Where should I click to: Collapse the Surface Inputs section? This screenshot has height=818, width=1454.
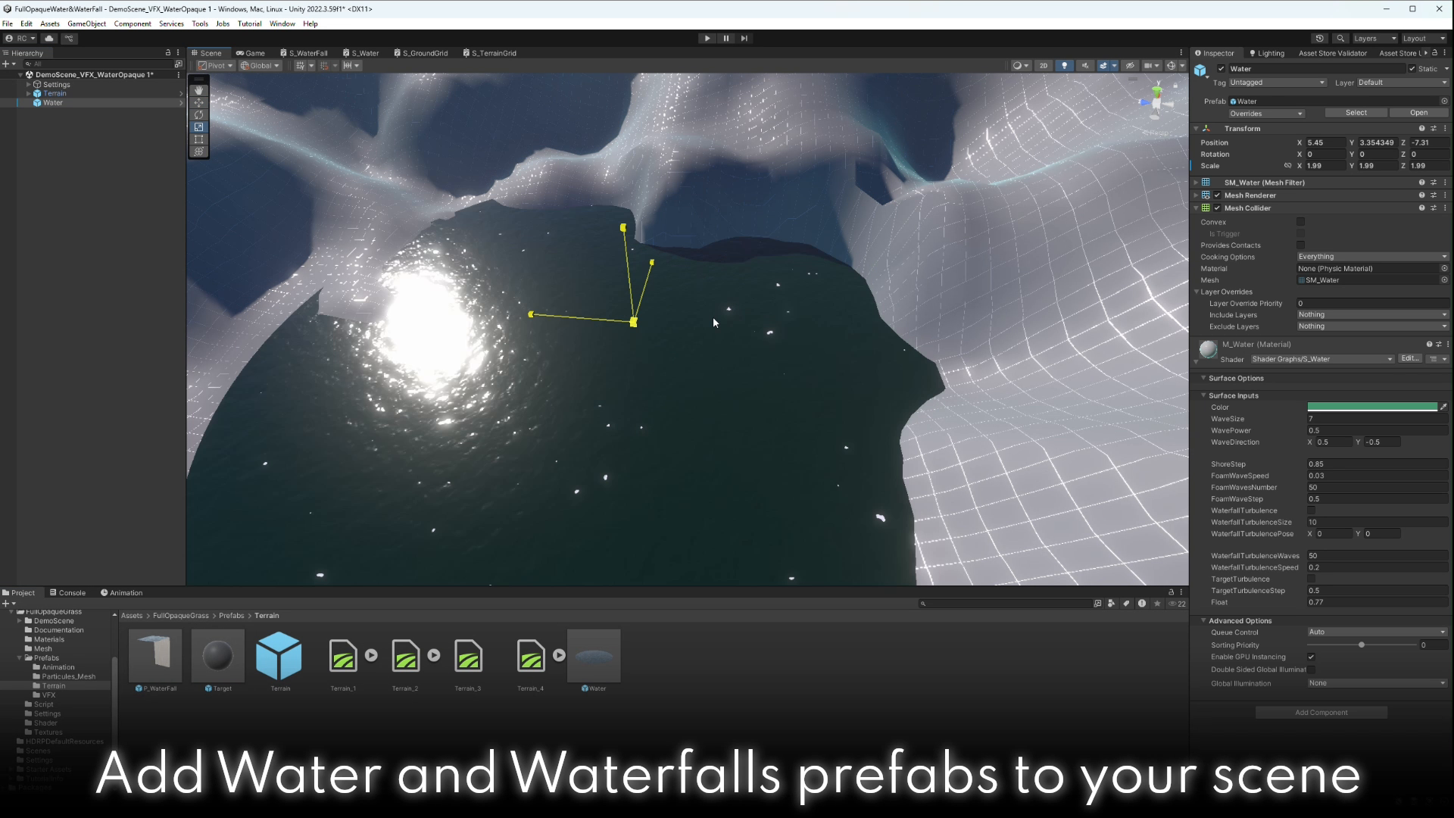tap(1203, 395)
